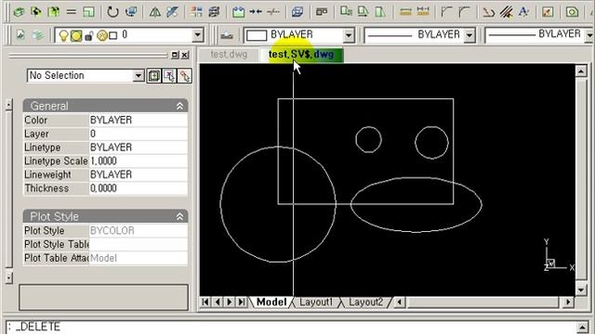Select the Scale tool with nested squares
The image size is (595, 334).
89,12
